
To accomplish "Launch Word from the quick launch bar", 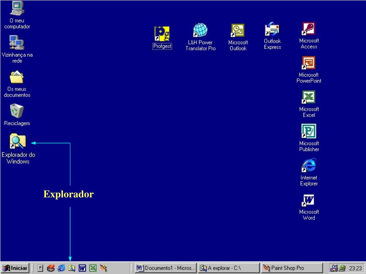I will (82, 268).
